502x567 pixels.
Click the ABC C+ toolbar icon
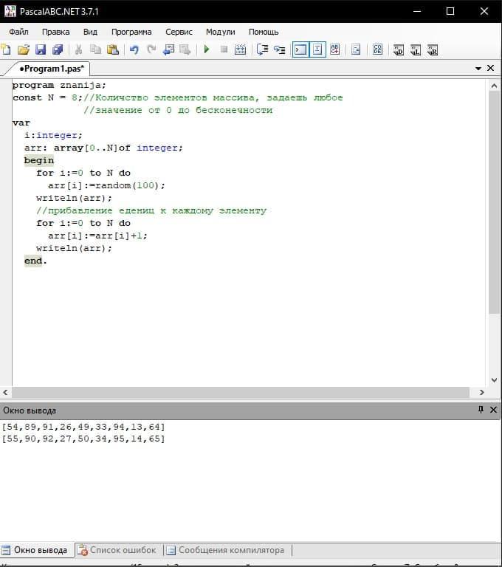pyautogui.click(x=335, y=49)
